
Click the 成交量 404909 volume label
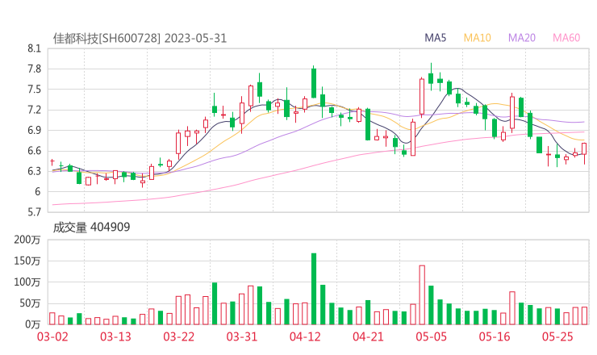[91, 228]
